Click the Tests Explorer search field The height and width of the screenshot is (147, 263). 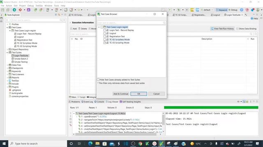point(35,20)
